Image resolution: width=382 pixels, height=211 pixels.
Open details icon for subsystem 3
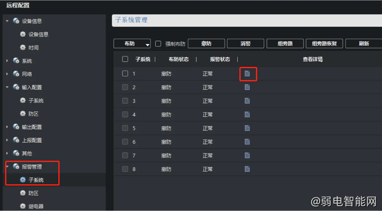coord(247,101)
